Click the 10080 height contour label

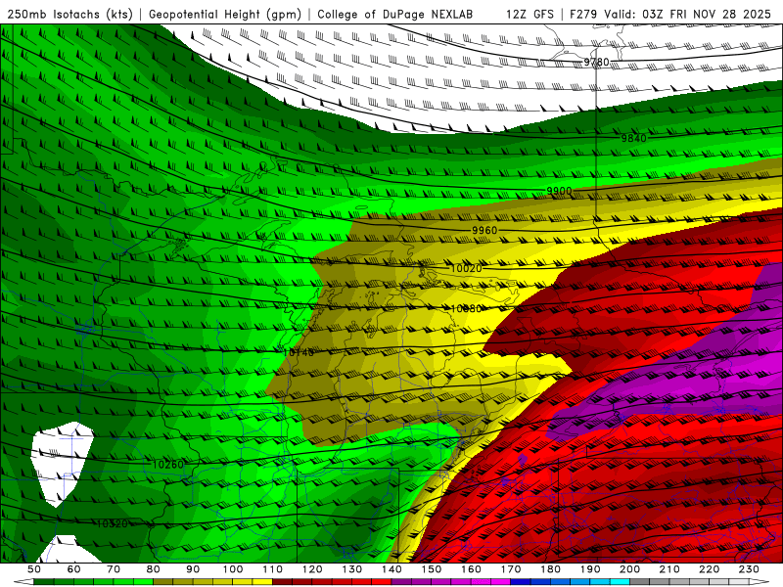point(466,308)
